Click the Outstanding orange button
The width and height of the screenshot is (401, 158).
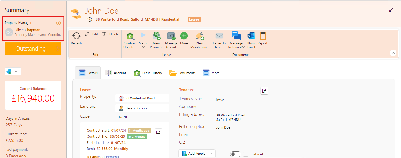coord(33,49)
